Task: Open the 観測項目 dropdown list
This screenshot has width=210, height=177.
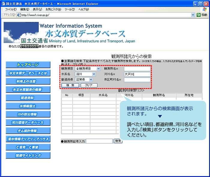Action: point(98,69)
